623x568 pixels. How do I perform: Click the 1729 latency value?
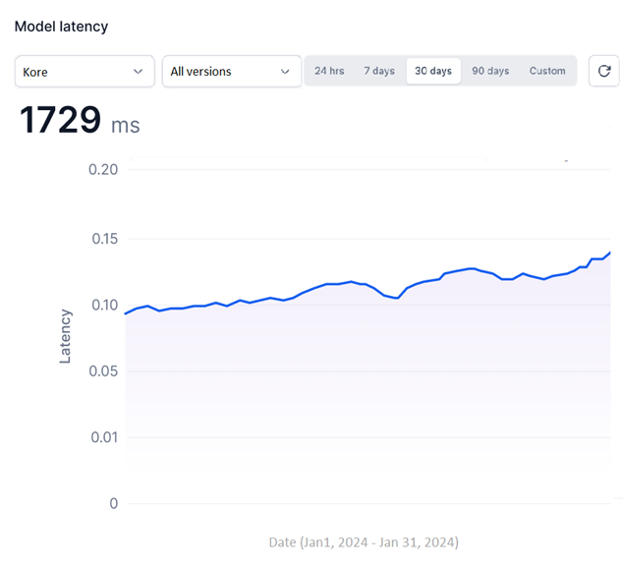click(61, 121)
